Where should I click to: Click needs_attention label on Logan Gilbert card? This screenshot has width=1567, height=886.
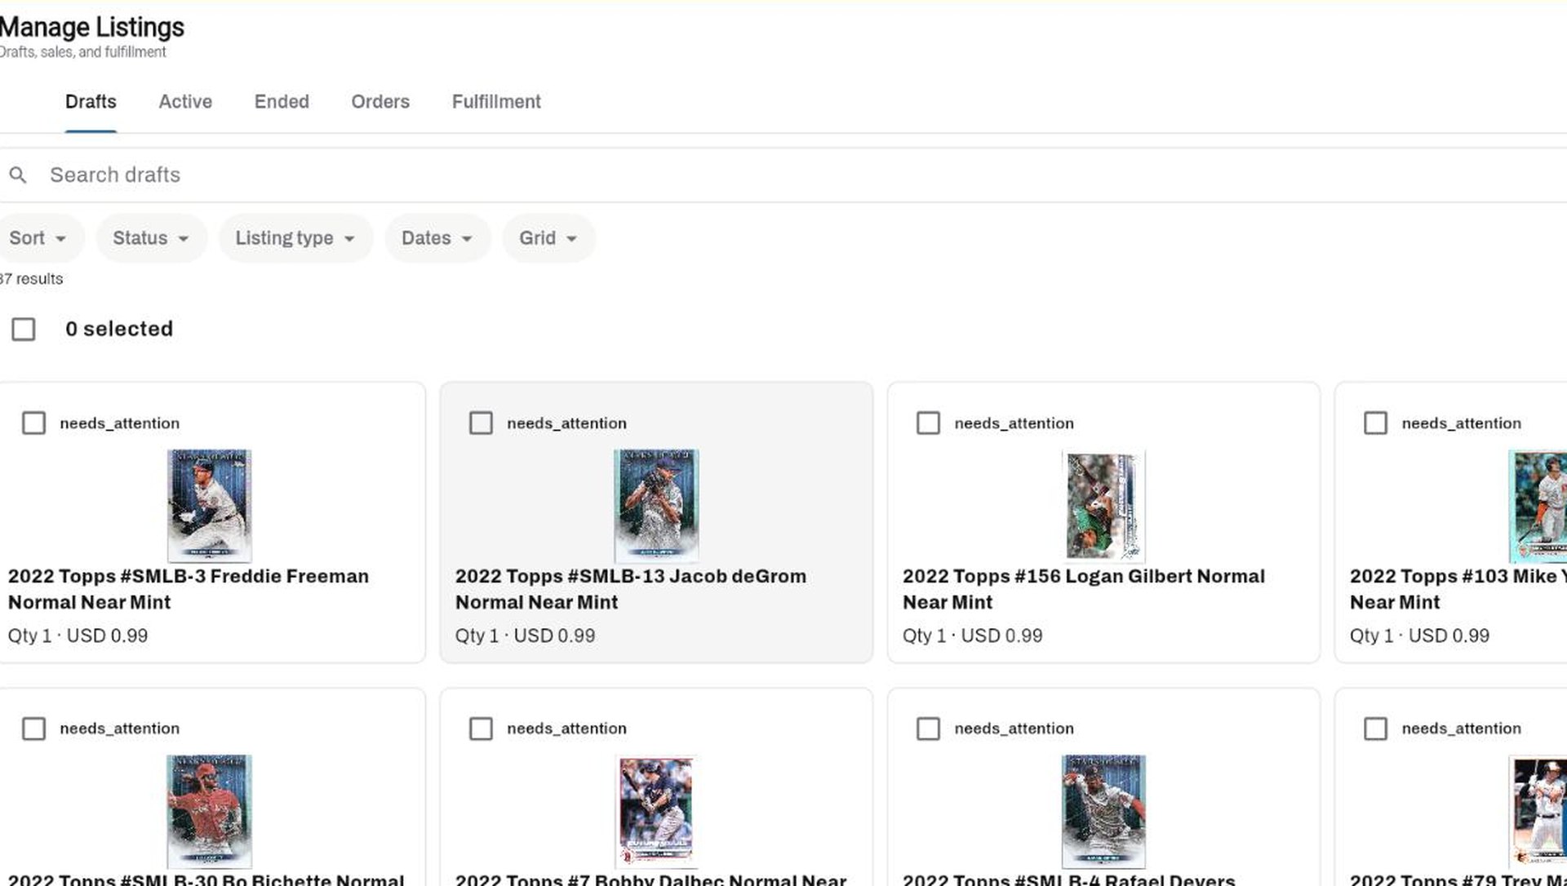coord(1014,423)
